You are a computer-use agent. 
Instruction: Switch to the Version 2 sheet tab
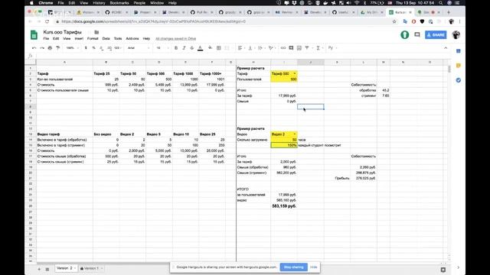pyautogui.click(x=66, y=268)
